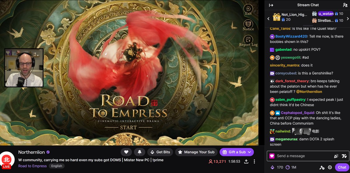
Task: Open the Bits cheer icon in chat input
Action: pyautogui.click(x=336, y=156)
